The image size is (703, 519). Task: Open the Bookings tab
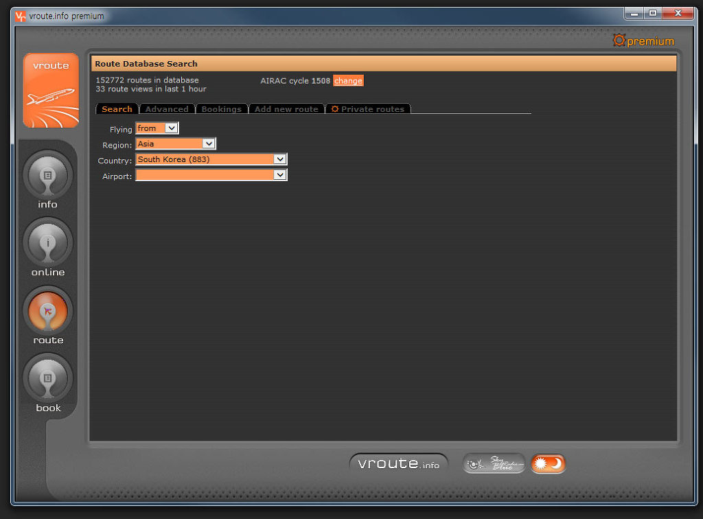click(x=222, y=109)
